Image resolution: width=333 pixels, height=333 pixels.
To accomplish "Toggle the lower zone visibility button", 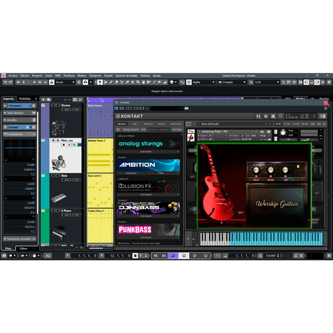I will coord(312,82).
